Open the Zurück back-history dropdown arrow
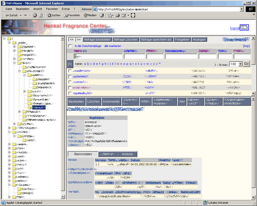The height and width of the screenshot is (206, 257). [x=21, y=15]
